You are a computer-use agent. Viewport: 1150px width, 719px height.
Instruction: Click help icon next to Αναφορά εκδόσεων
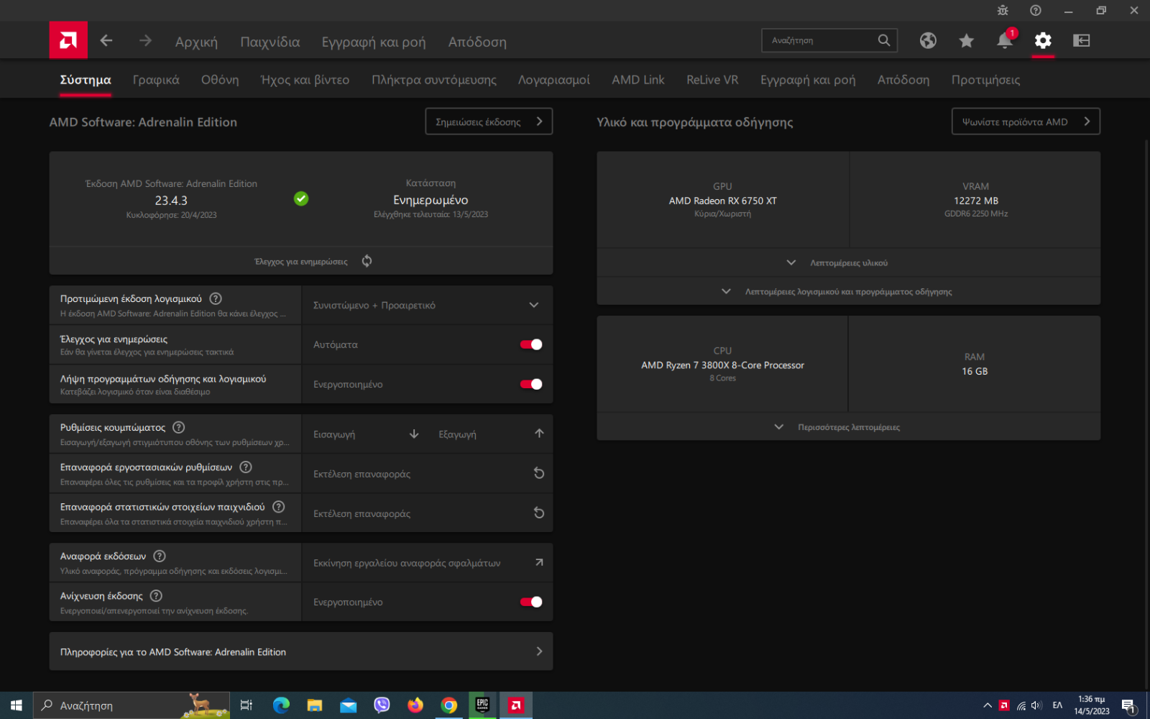click(160, 556)
